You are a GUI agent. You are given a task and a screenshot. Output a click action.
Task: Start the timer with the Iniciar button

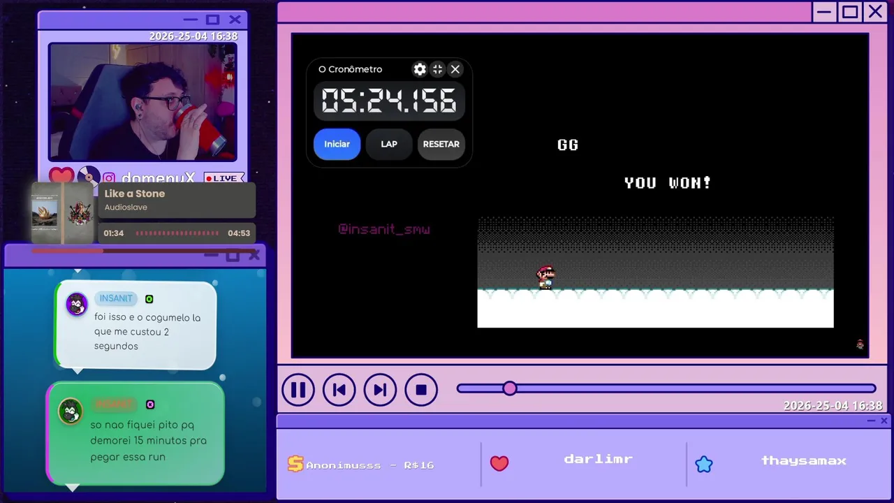point(337,144)
